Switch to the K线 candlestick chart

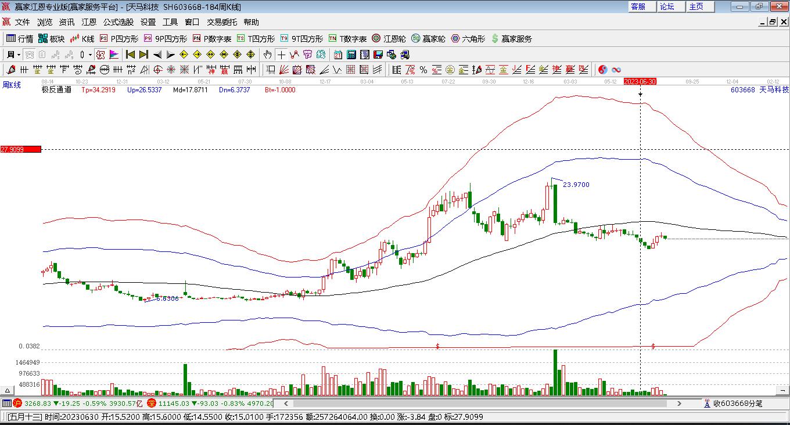[82, 39]
